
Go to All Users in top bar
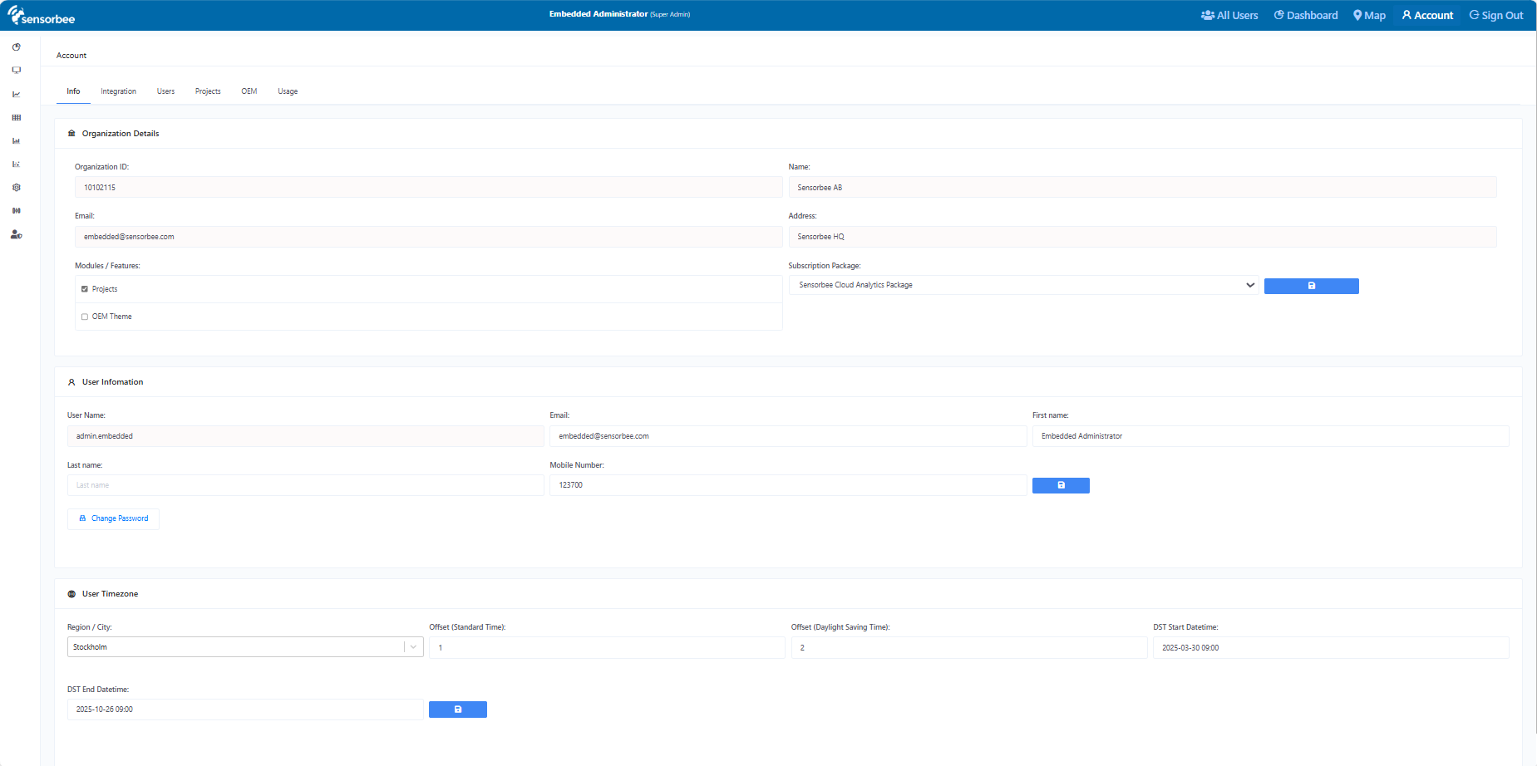(1229, 15)
